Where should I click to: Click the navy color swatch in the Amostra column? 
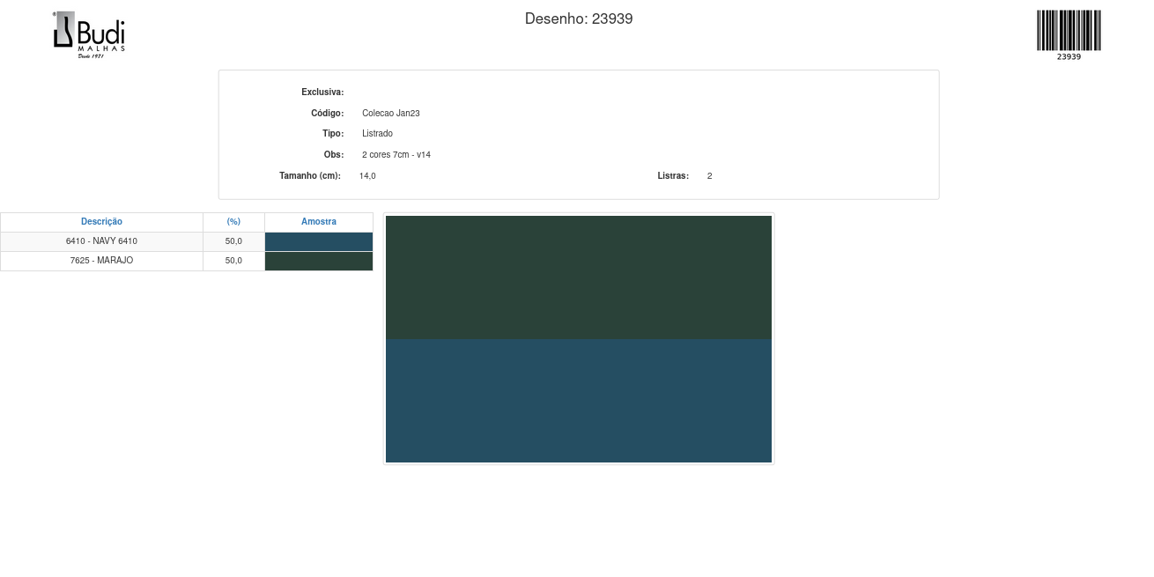[x=319, y=241]
